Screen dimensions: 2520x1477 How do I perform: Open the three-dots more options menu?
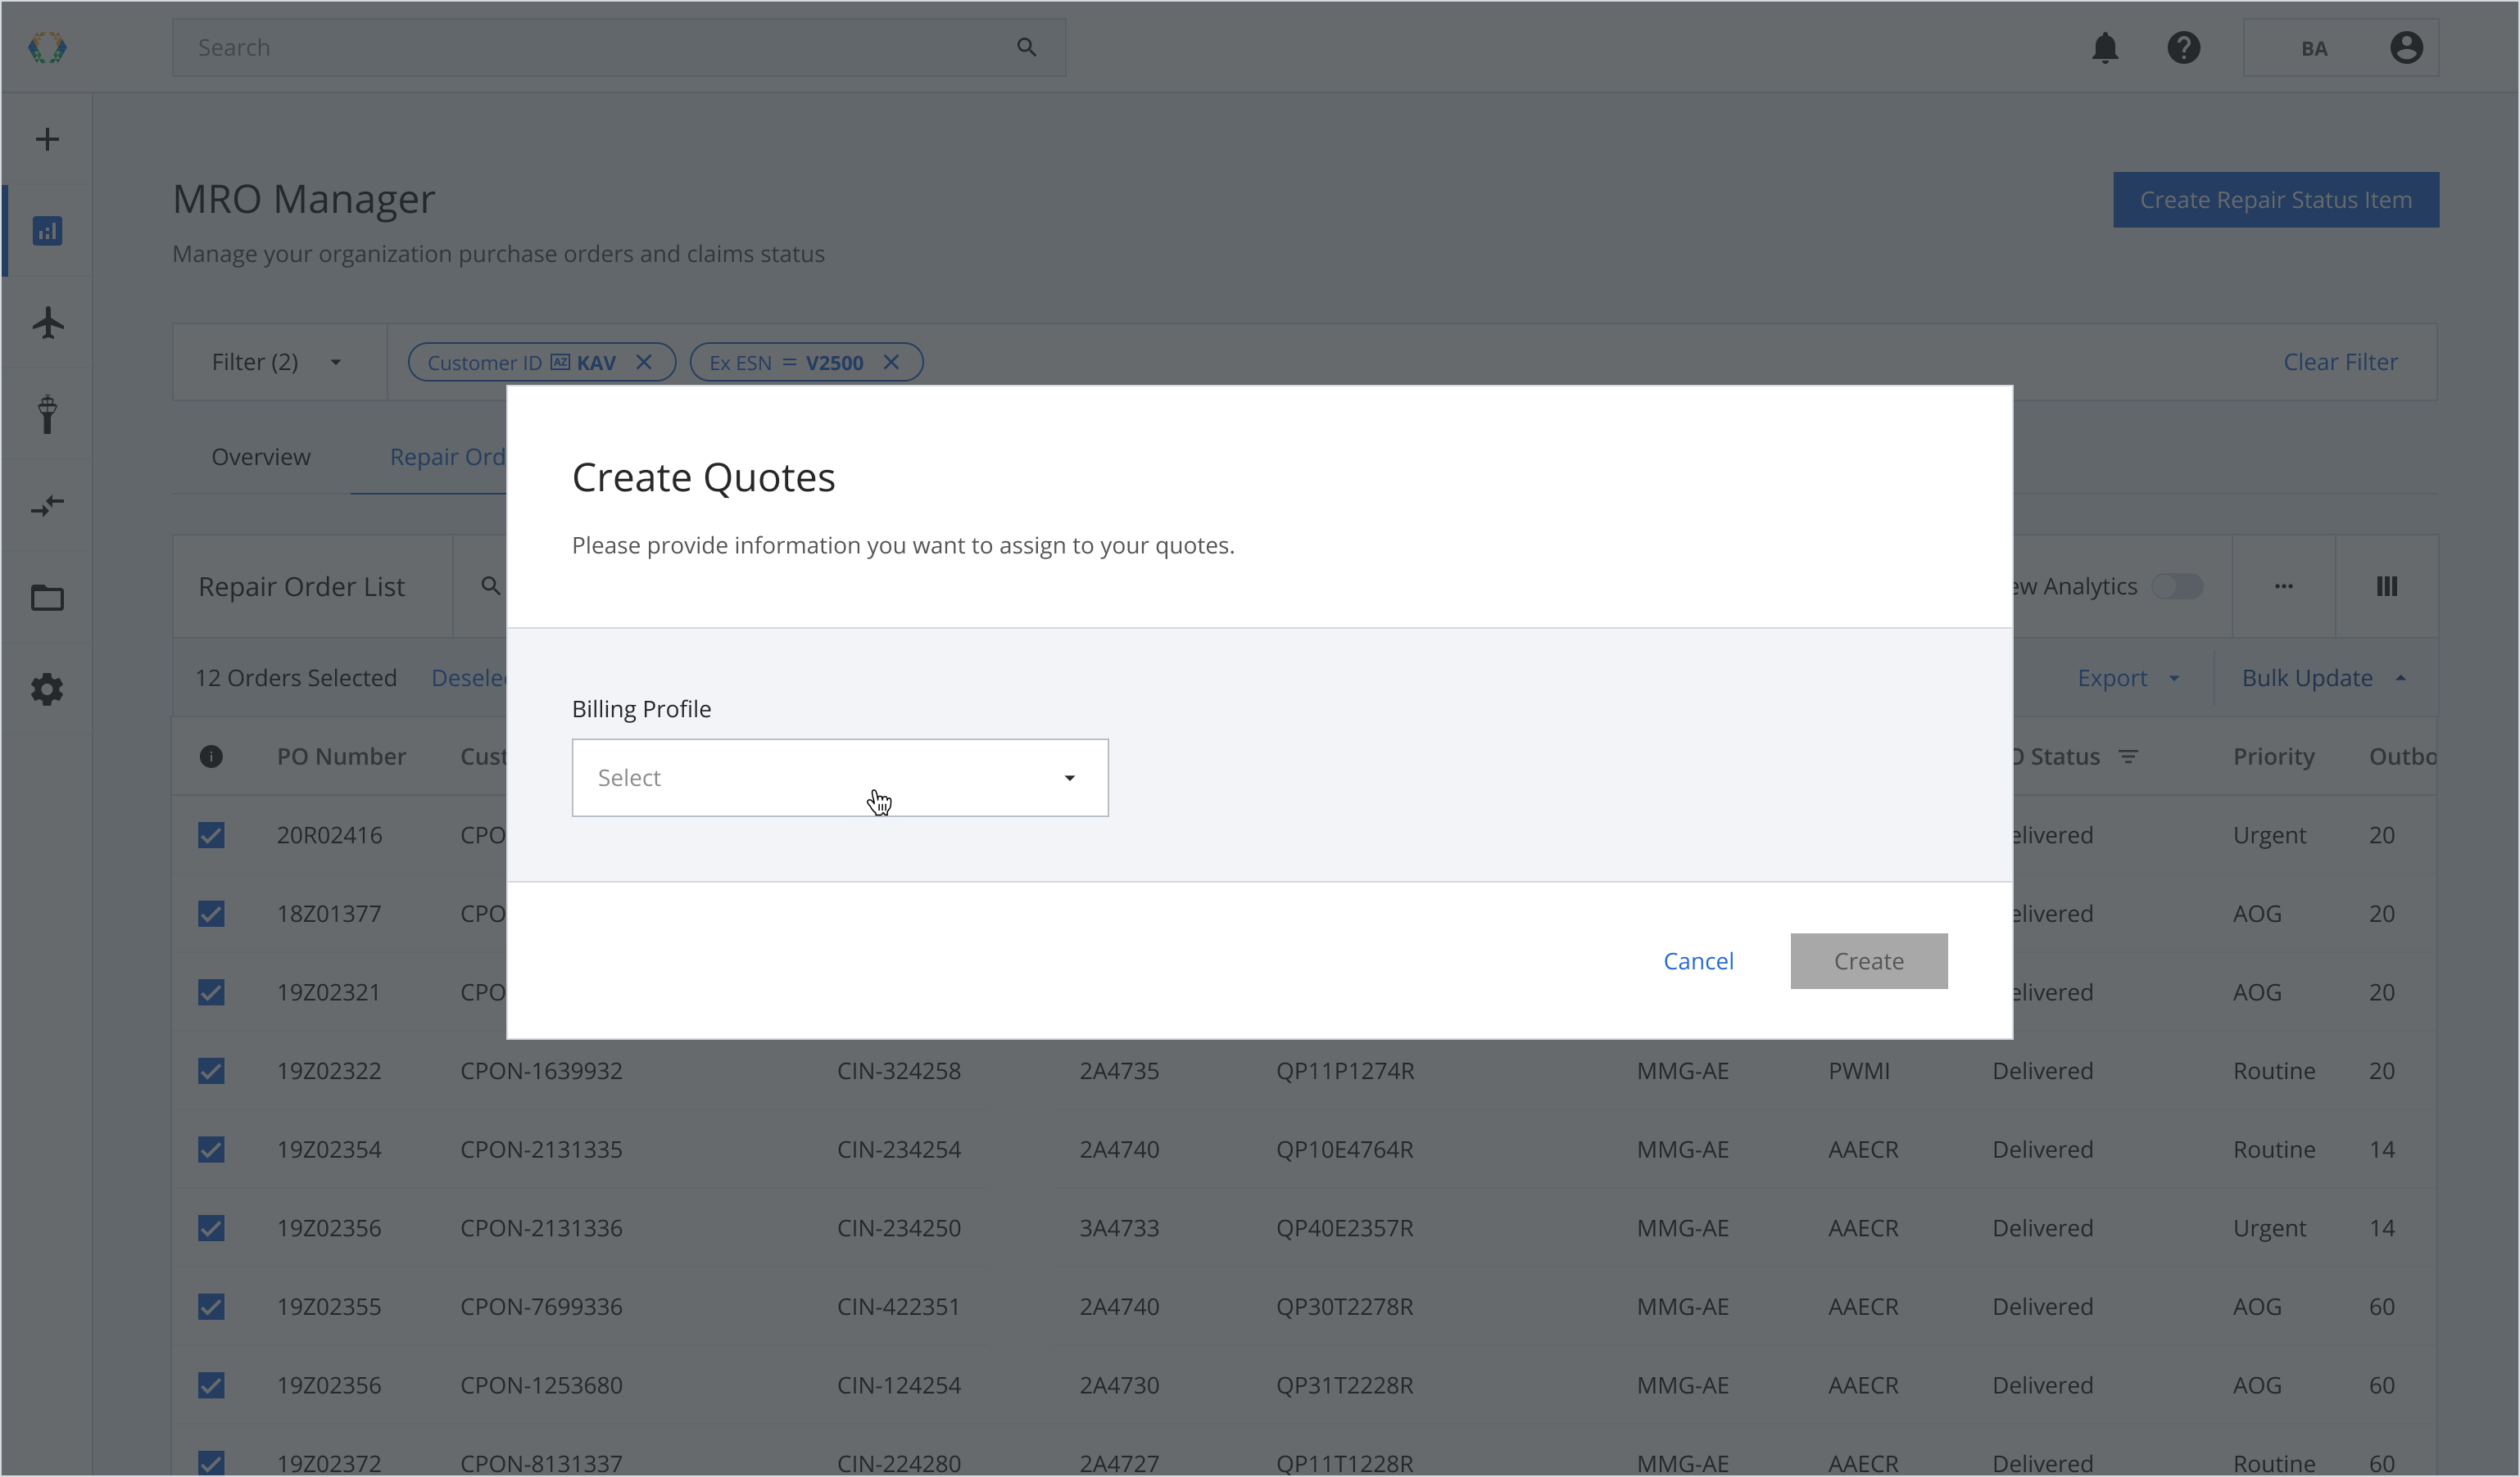tap(2283, 585)
